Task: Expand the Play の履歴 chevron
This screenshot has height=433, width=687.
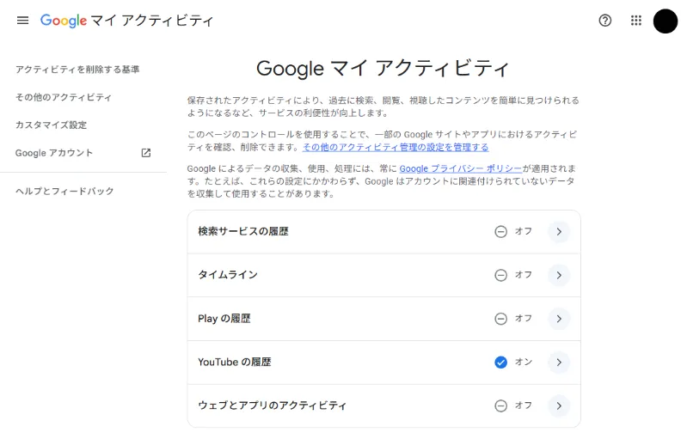Action: pos(559,319)
